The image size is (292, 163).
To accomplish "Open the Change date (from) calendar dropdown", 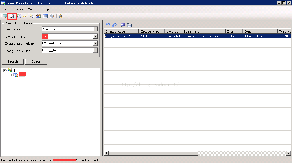I will tap(95, 43).
